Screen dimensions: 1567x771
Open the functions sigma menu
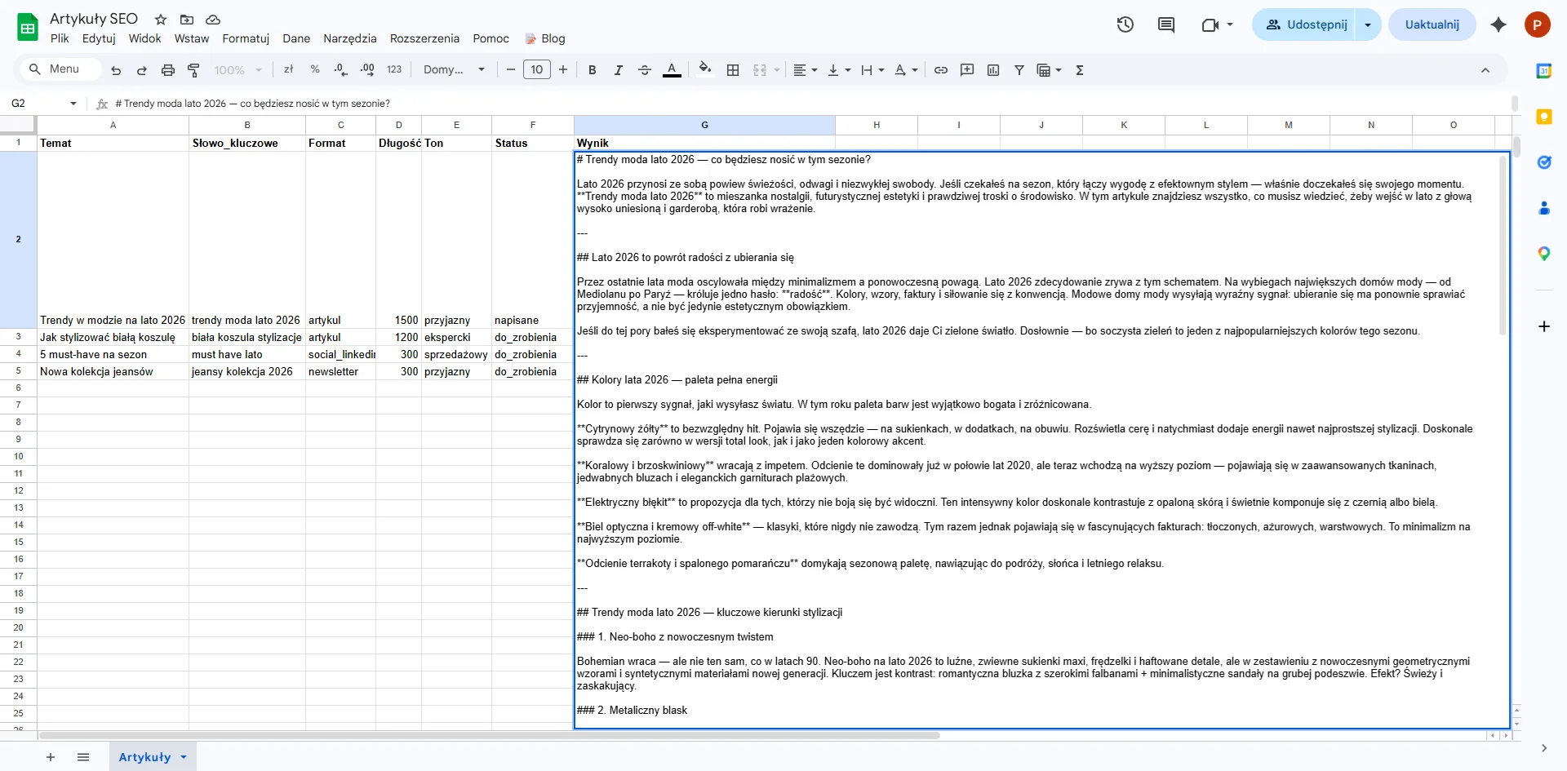tap(1080, 70)
